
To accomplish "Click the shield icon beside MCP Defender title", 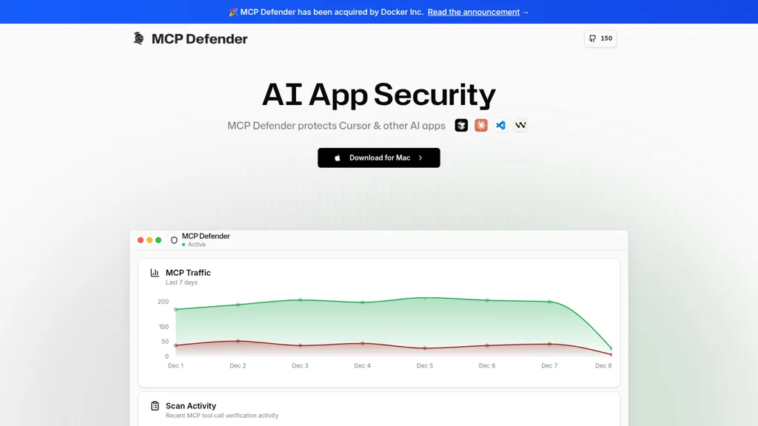I will click(174, 240).
